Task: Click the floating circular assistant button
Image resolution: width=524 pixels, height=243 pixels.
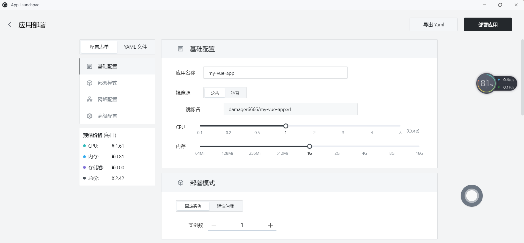Action: point(471,196)
